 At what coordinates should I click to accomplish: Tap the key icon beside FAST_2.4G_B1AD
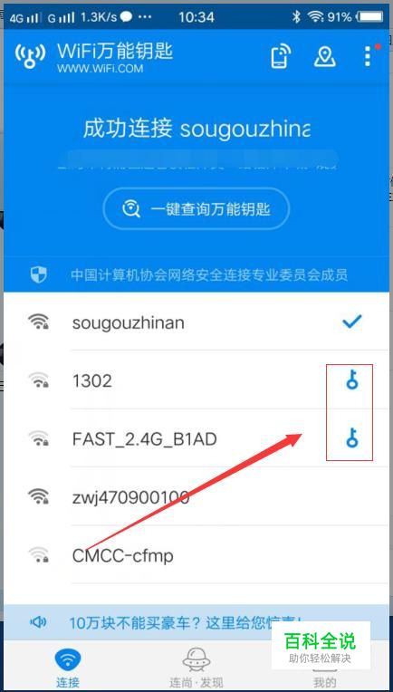pos(351,437)
